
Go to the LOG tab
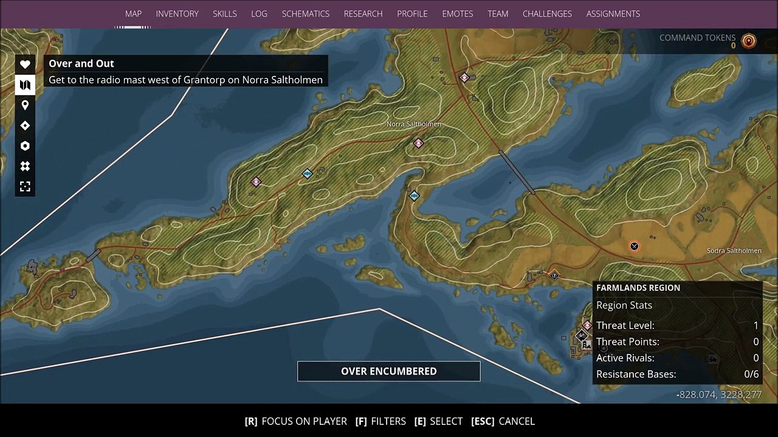[x=259, y=13]
